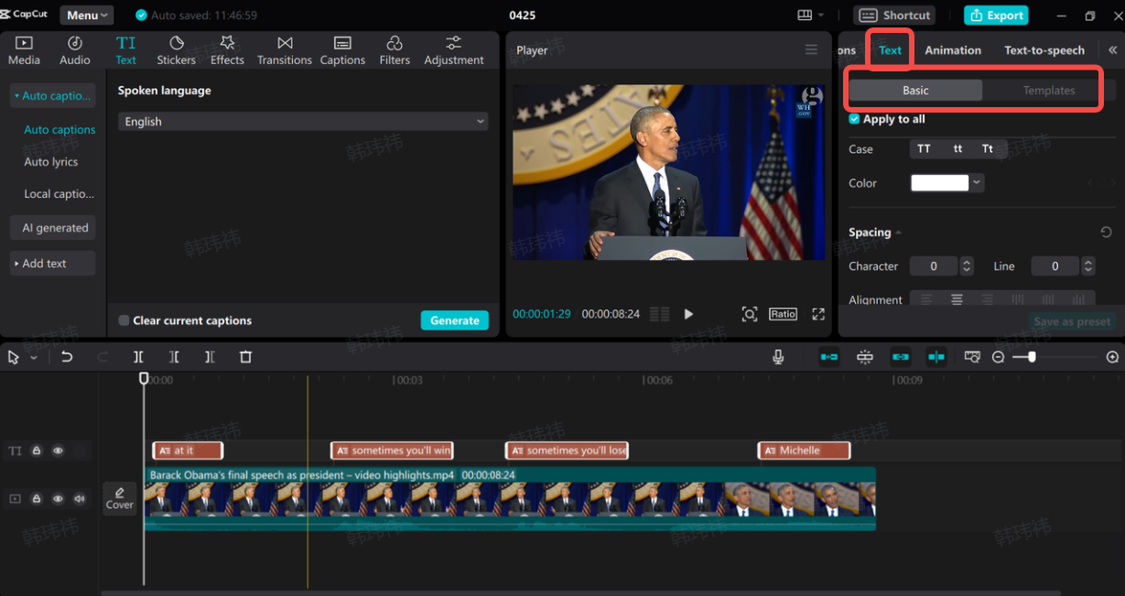Open the Adjustment panel
The width and height of the screenshot is (1125, 596).
454,50
